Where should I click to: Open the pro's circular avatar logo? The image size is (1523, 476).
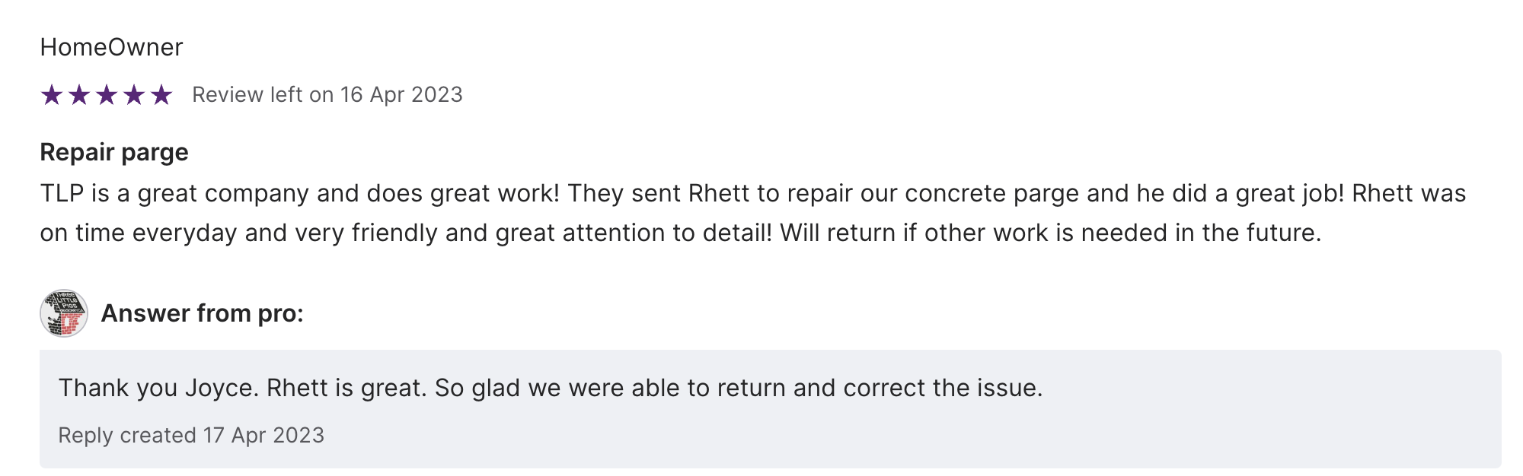point(64,313)
